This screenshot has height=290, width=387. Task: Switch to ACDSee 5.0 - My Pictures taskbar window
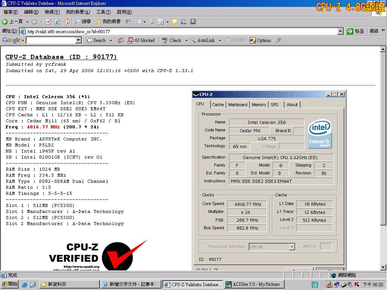(x=254, y=284)
